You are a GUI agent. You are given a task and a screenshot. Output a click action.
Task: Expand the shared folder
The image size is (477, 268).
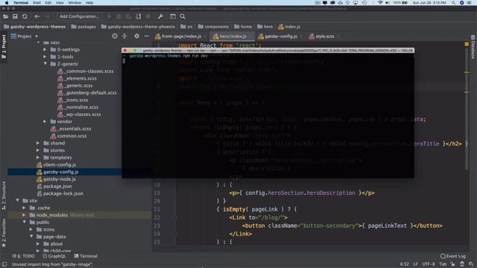click(38, 143)
